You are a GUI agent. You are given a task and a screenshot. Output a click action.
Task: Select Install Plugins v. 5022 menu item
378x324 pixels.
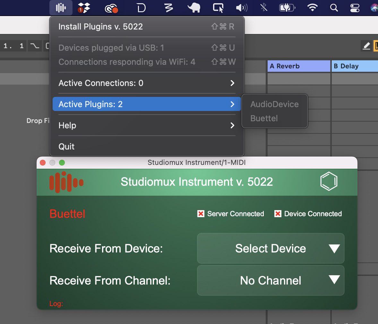147,27
